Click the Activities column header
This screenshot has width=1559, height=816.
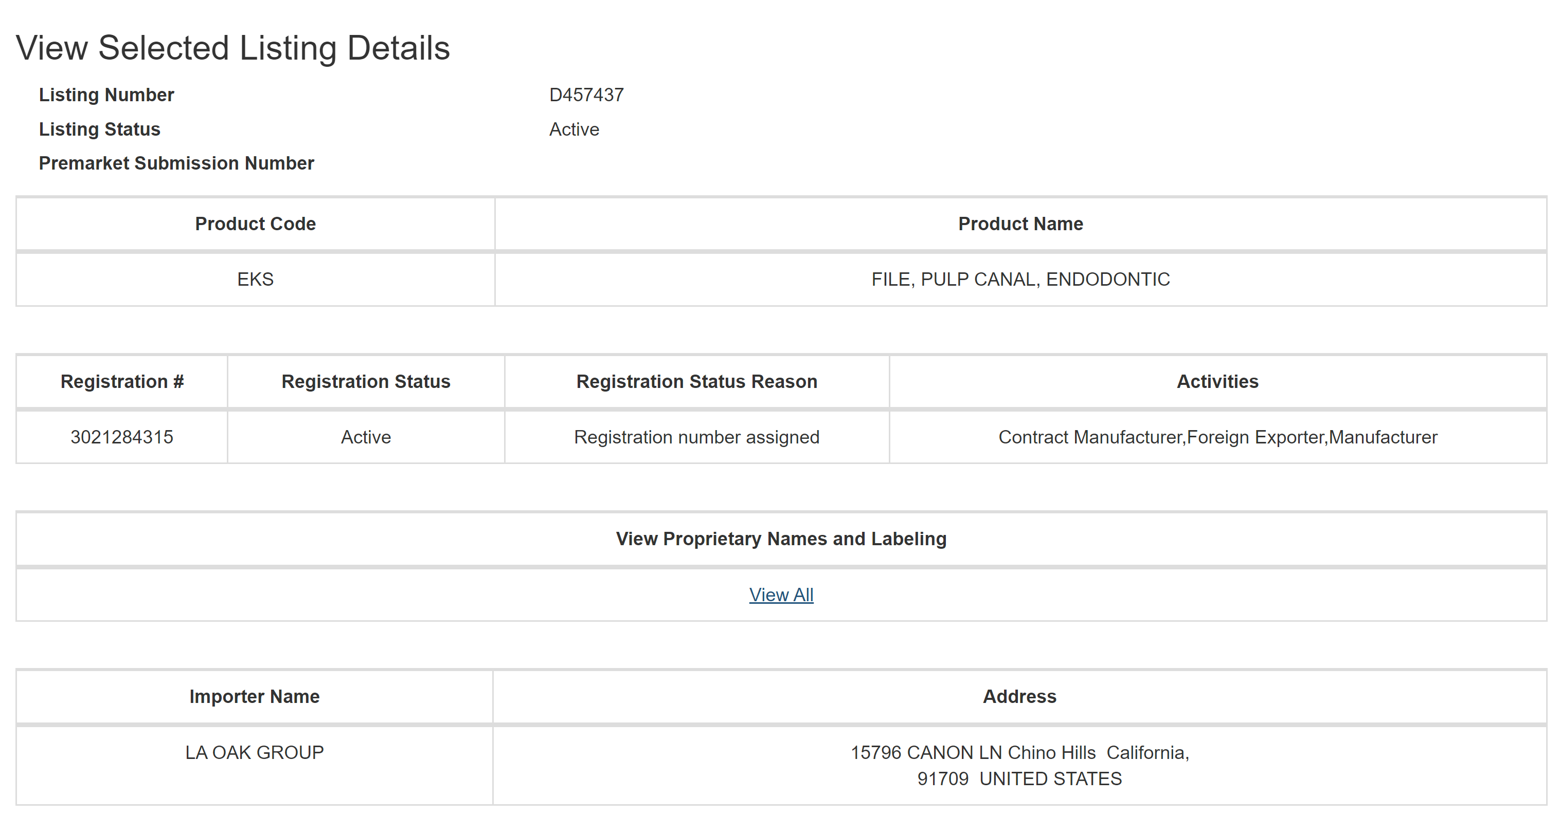coord(1217,381)
